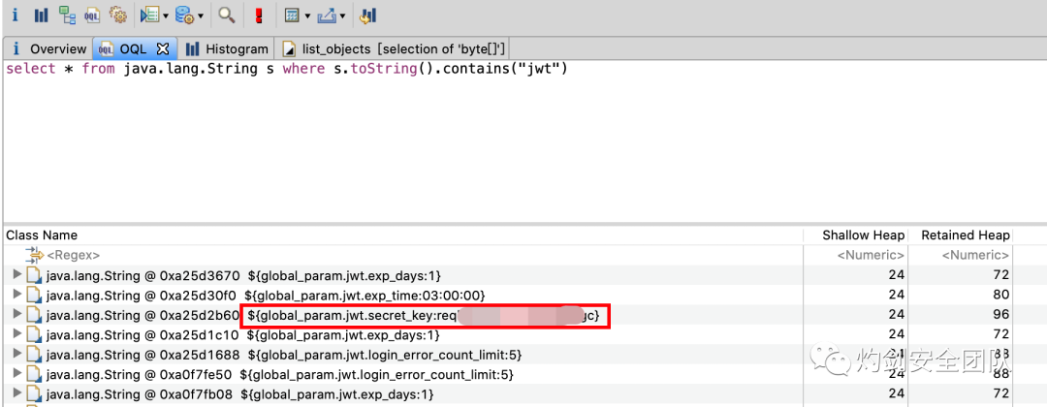Click the object icon of row 0xa25d30f0
Screen dimensions: 1047x407
click(x=34, y=295)
